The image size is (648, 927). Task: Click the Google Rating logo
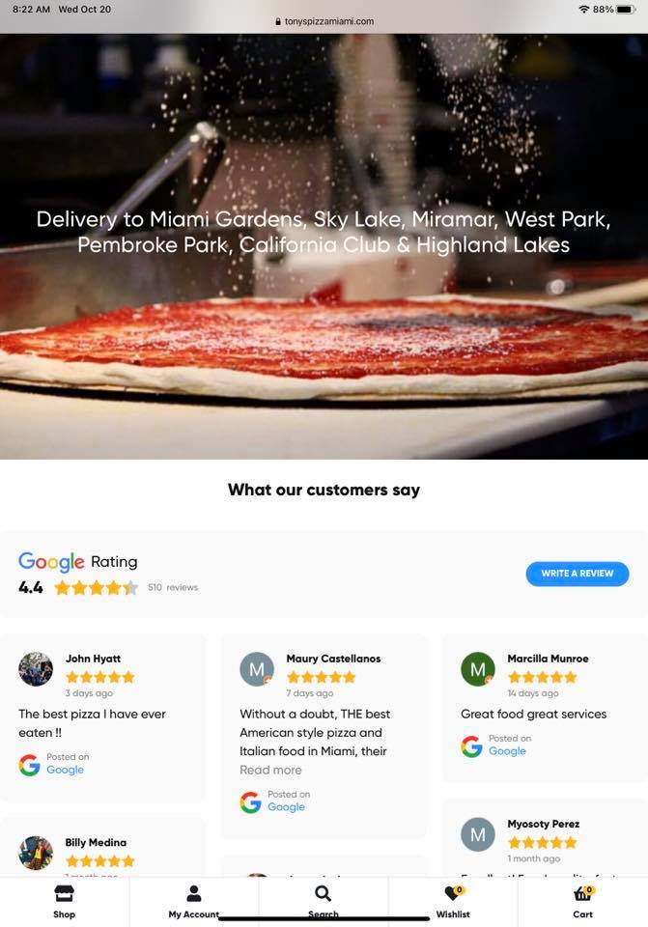[x=51, y=562]
